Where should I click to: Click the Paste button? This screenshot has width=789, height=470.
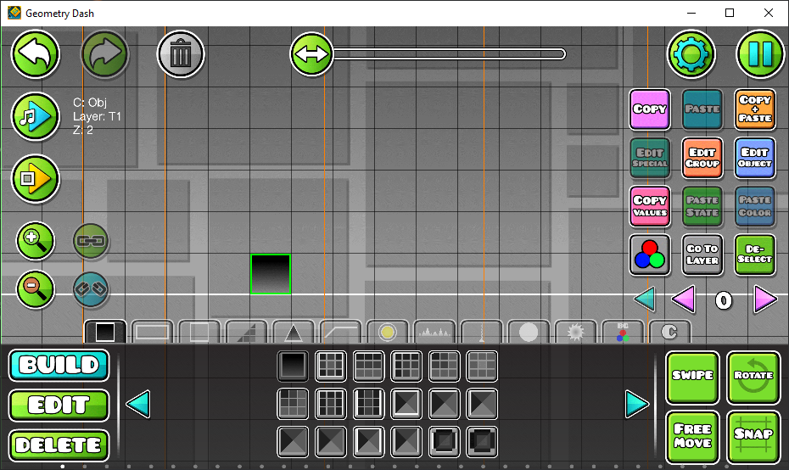point(702,109)
